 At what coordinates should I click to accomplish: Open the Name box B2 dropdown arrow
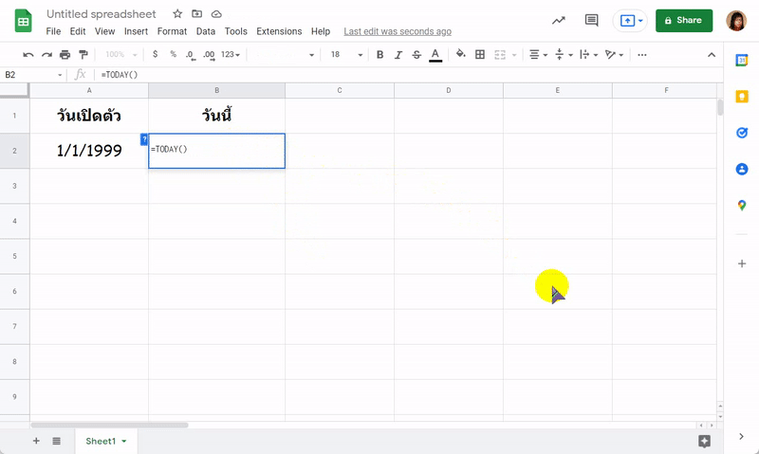click(x=60, y=75)
